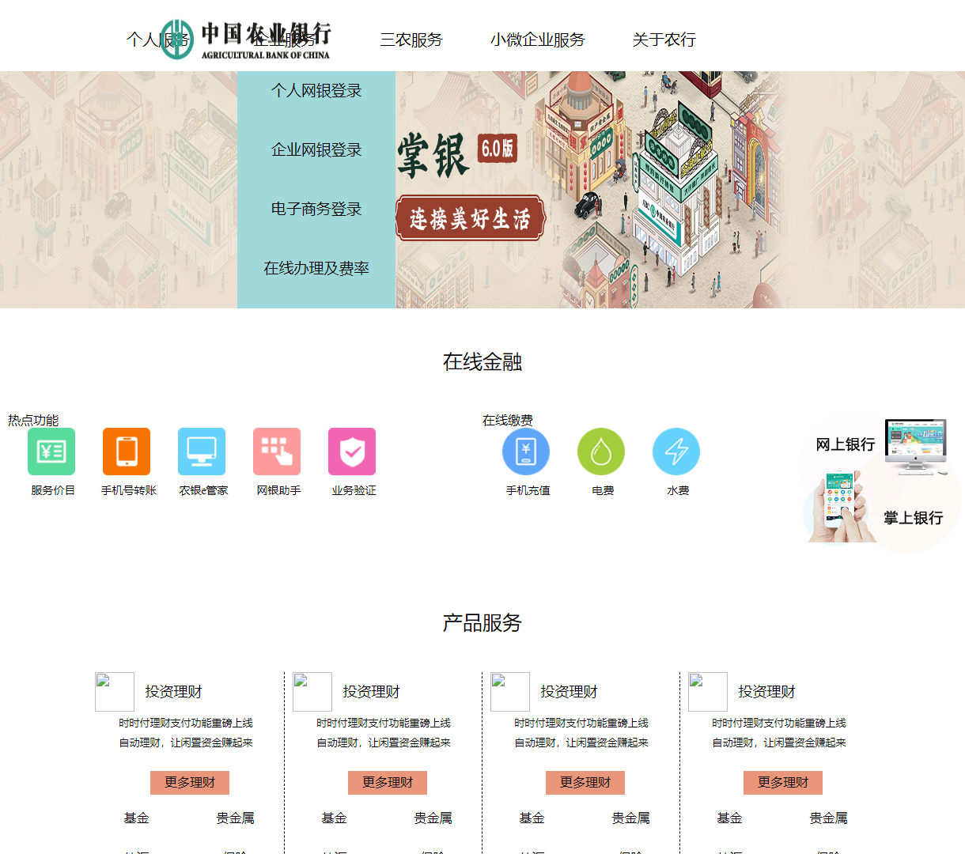Open 在线办理及费率 page
Image resolution: width=965 pixels, height=854 pixels.
316,268
